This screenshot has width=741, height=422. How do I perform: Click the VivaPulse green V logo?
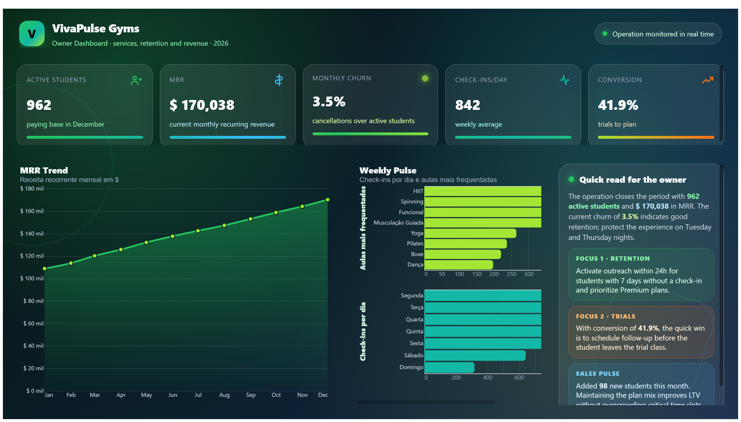(32, 34)
